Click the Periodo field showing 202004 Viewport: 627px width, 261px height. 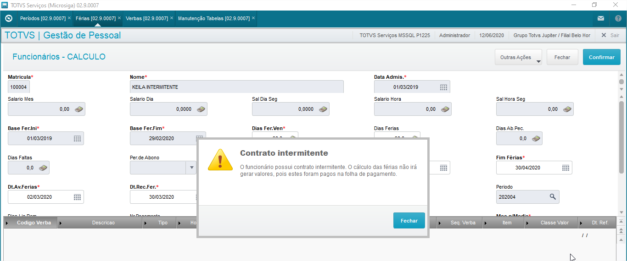pyautogui.click(x=528, y=197)
